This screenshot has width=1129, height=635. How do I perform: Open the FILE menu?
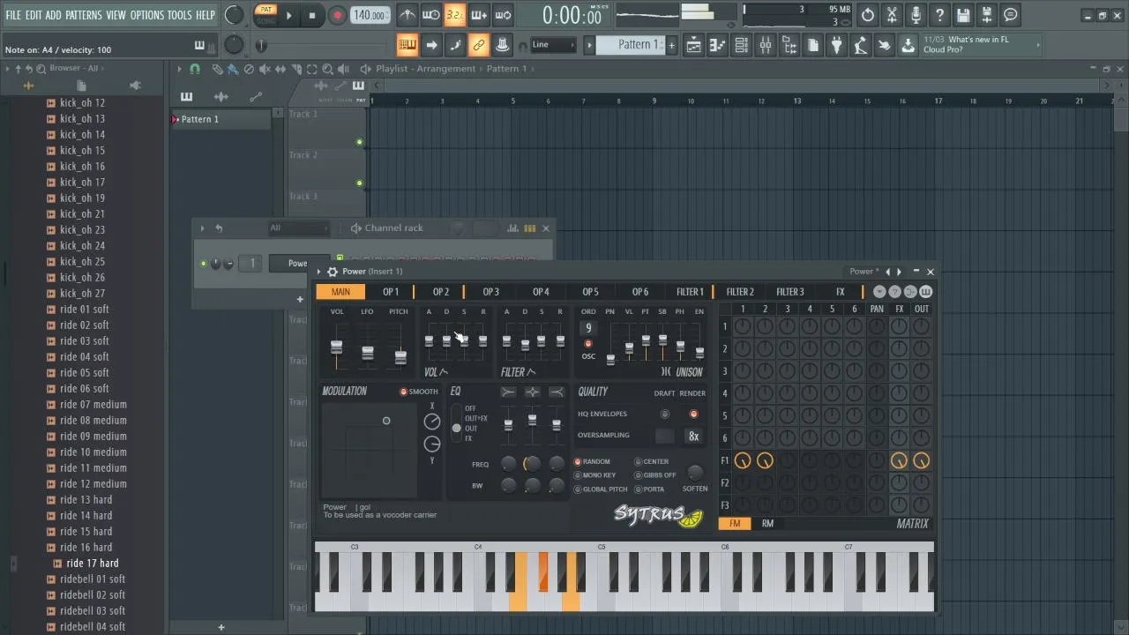click(x=13, y=15)
